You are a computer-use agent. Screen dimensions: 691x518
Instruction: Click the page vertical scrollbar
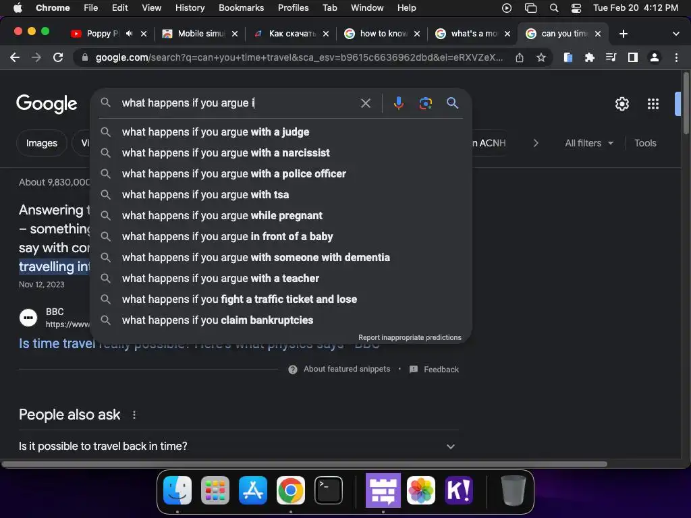click(x=686, y=103)
